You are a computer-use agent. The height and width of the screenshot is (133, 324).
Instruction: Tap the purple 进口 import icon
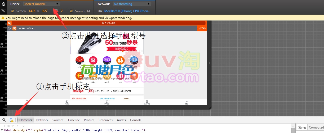(x=107, y=61)
